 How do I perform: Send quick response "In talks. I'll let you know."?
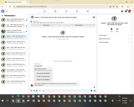(43, 77)
